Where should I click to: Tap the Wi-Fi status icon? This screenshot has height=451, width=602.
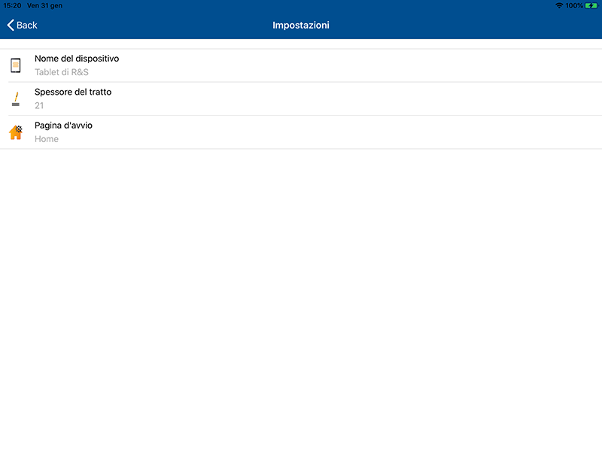point(559,5)
